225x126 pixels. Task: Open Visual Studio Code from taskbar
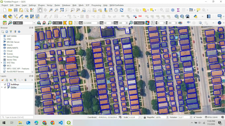coord(61,123)
